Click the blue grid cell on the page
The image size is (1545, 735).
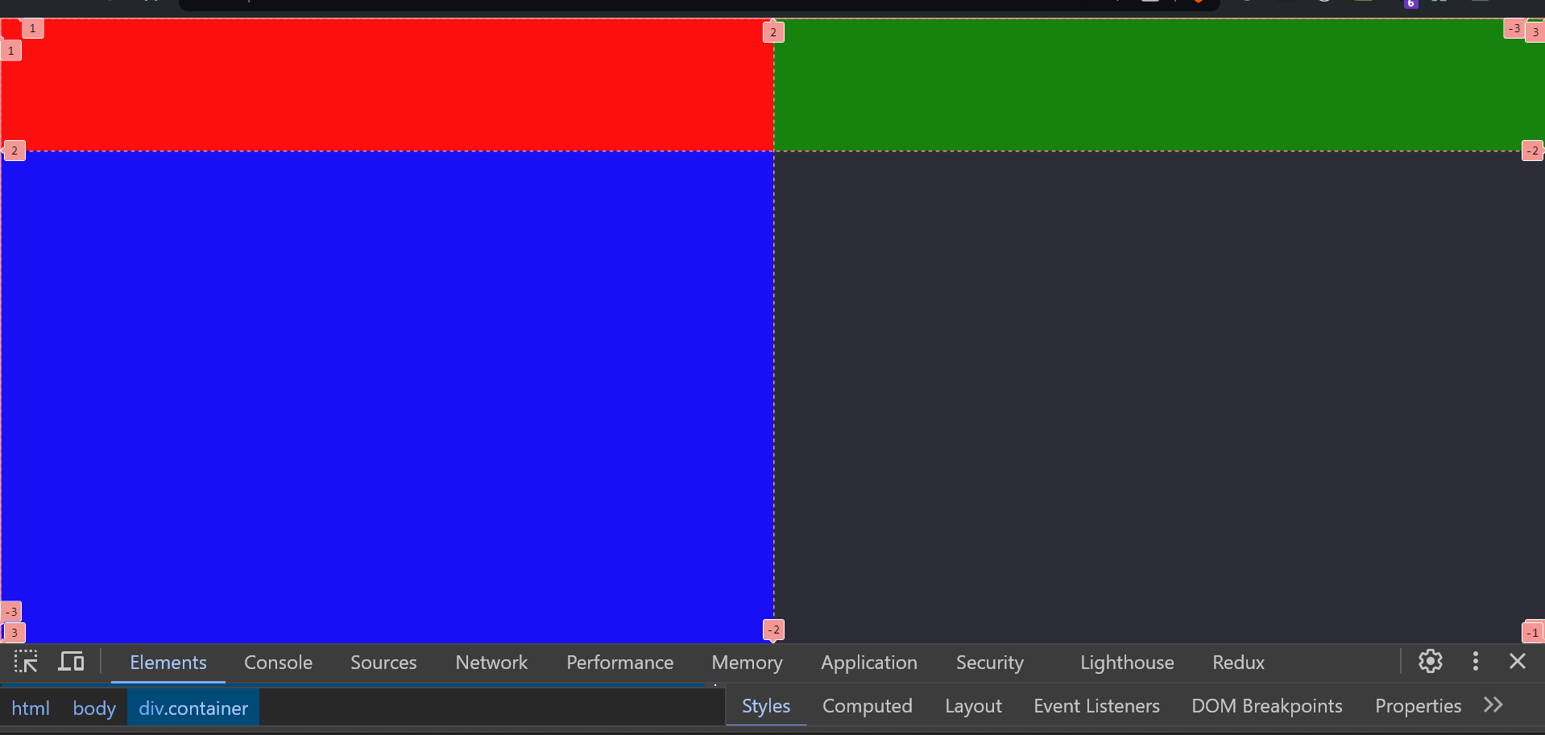click(x=387, y=394)
